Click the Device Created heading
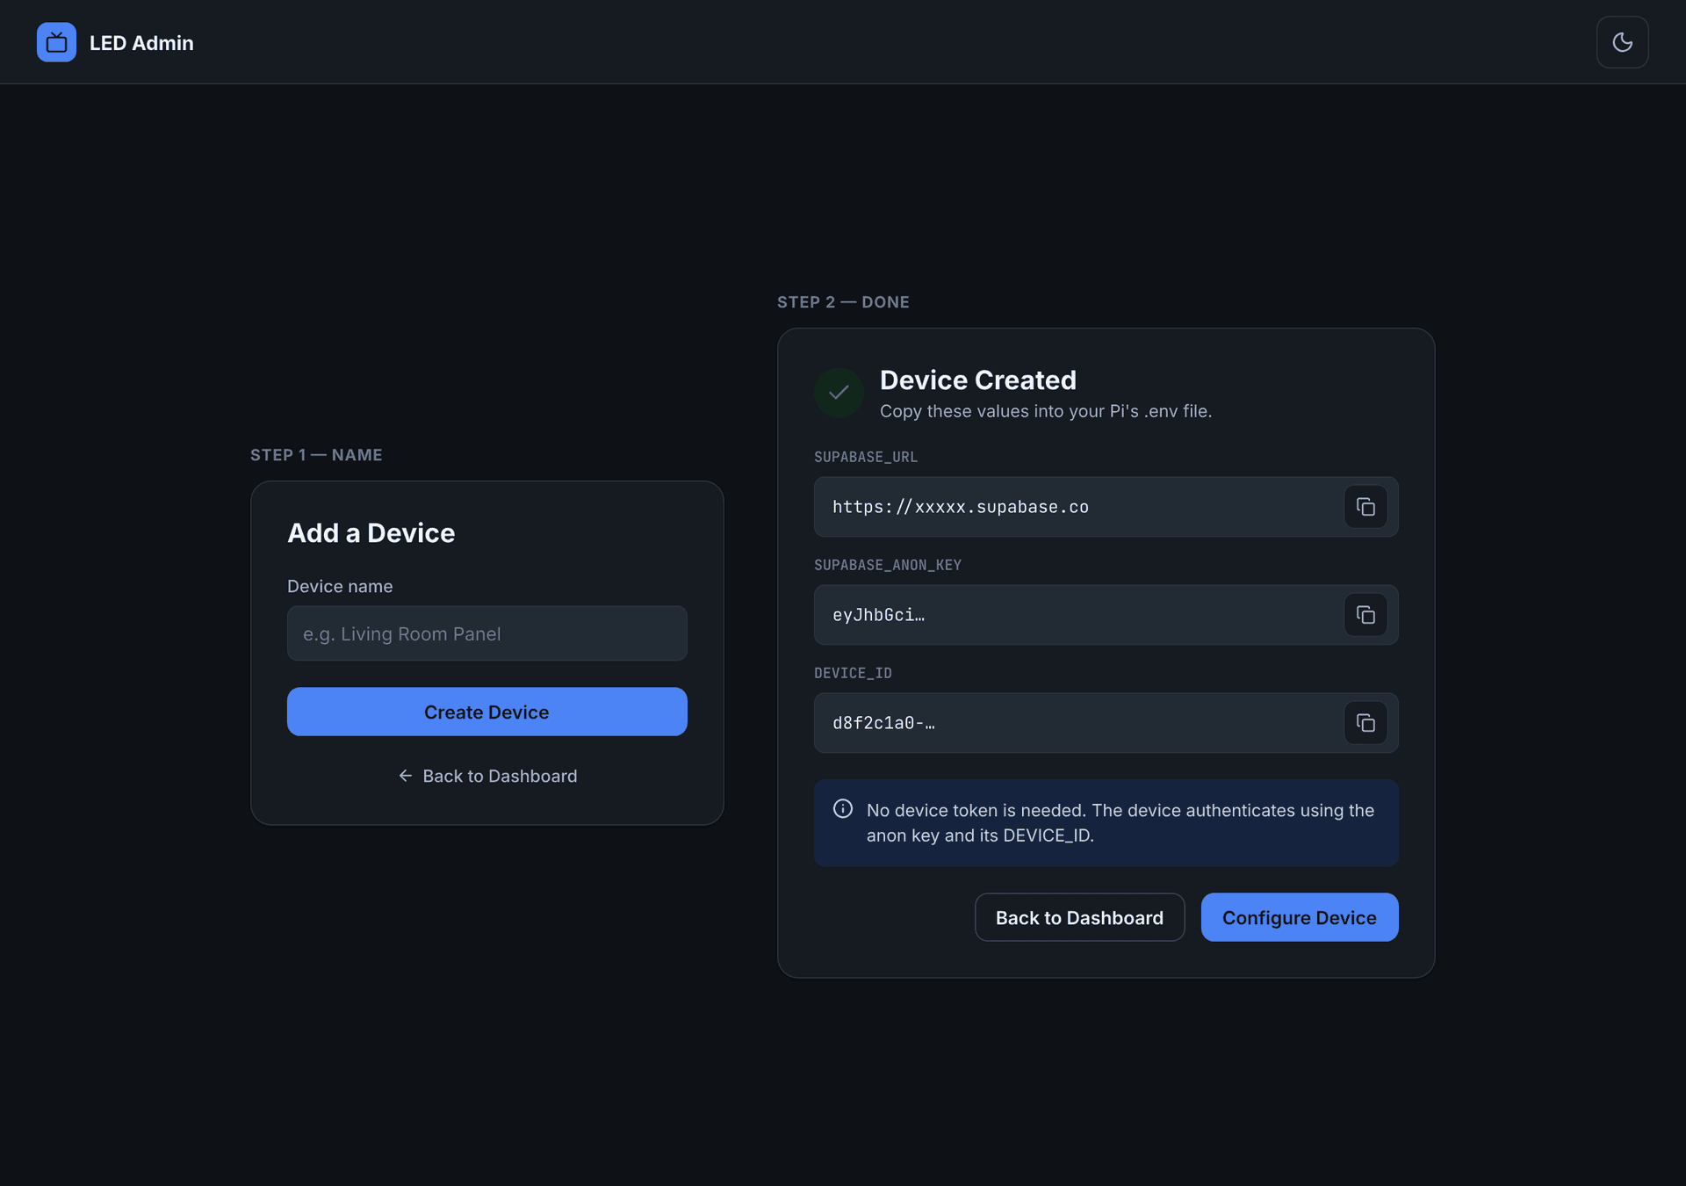Screen dimensions: 1686x1186 coord(978,380)
